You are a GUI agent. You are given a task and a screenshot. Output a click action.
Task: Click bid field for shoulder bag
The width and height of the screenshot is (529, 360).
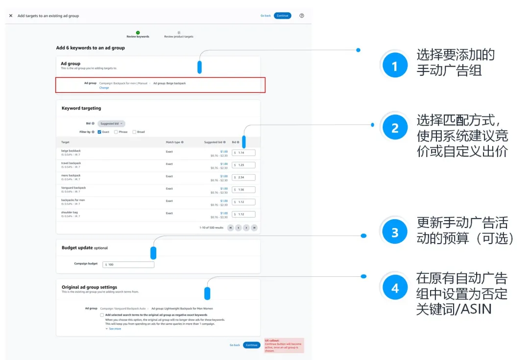[x=243, y=214]
